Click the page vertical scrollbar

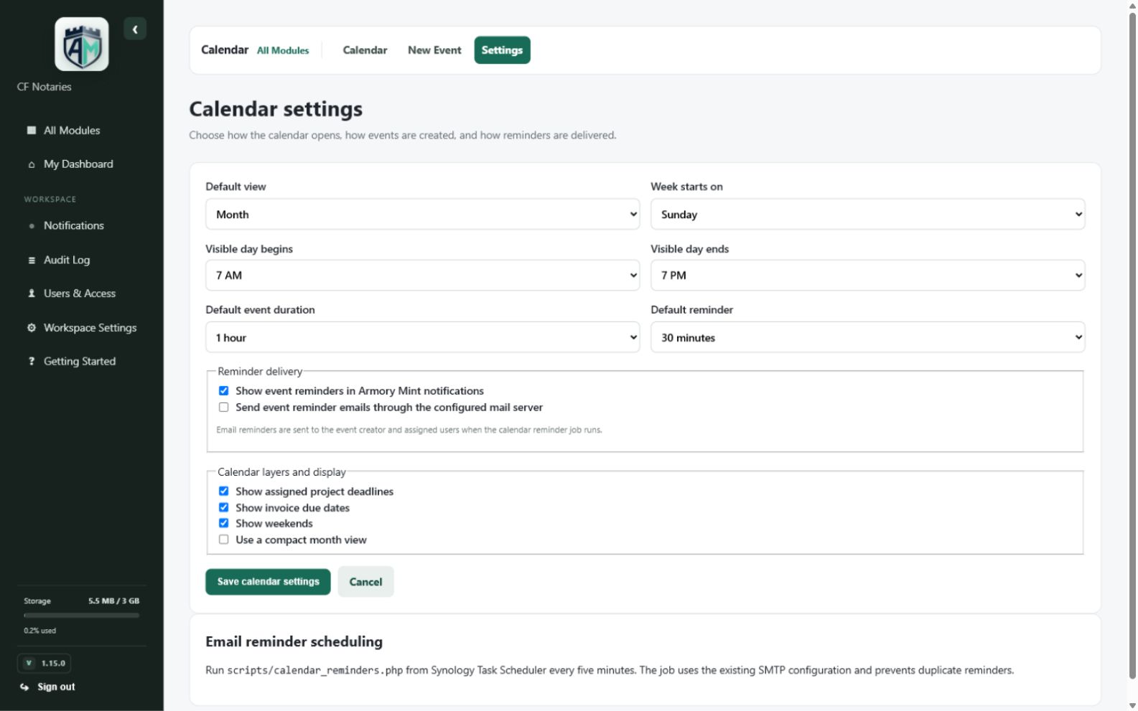pyautogui.click(x=1132, y=344)
